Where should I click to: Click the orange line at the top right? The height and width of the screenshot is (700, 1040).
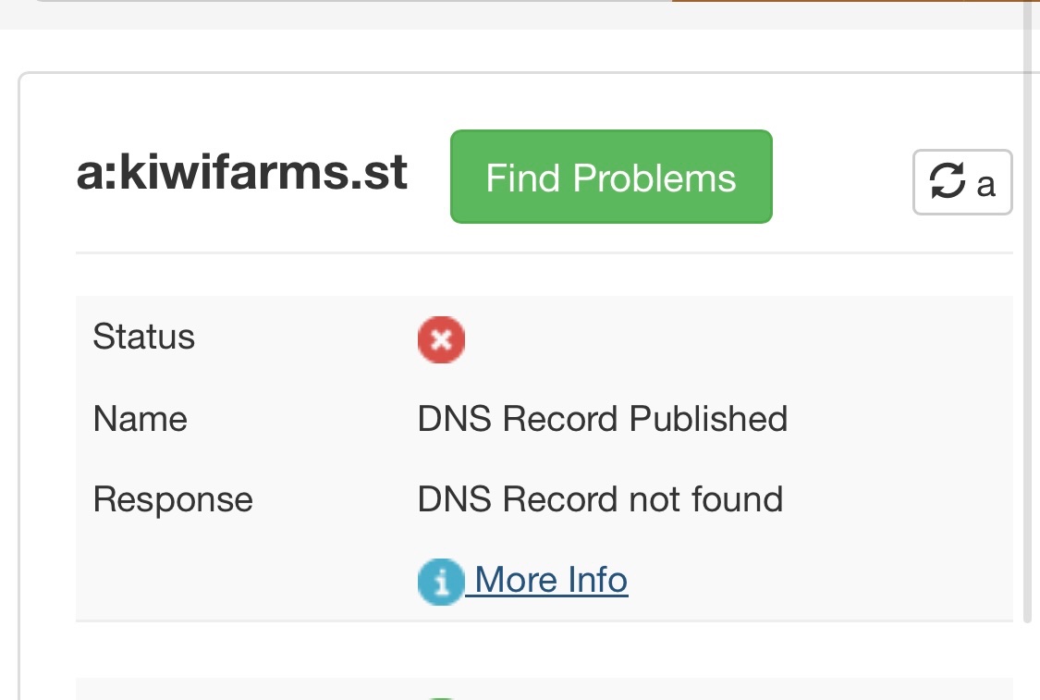[856, 1]
